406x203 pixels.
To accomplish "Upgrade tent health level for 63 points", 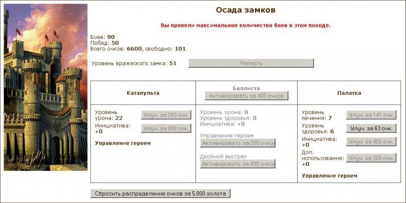I will tap(371, 129).
